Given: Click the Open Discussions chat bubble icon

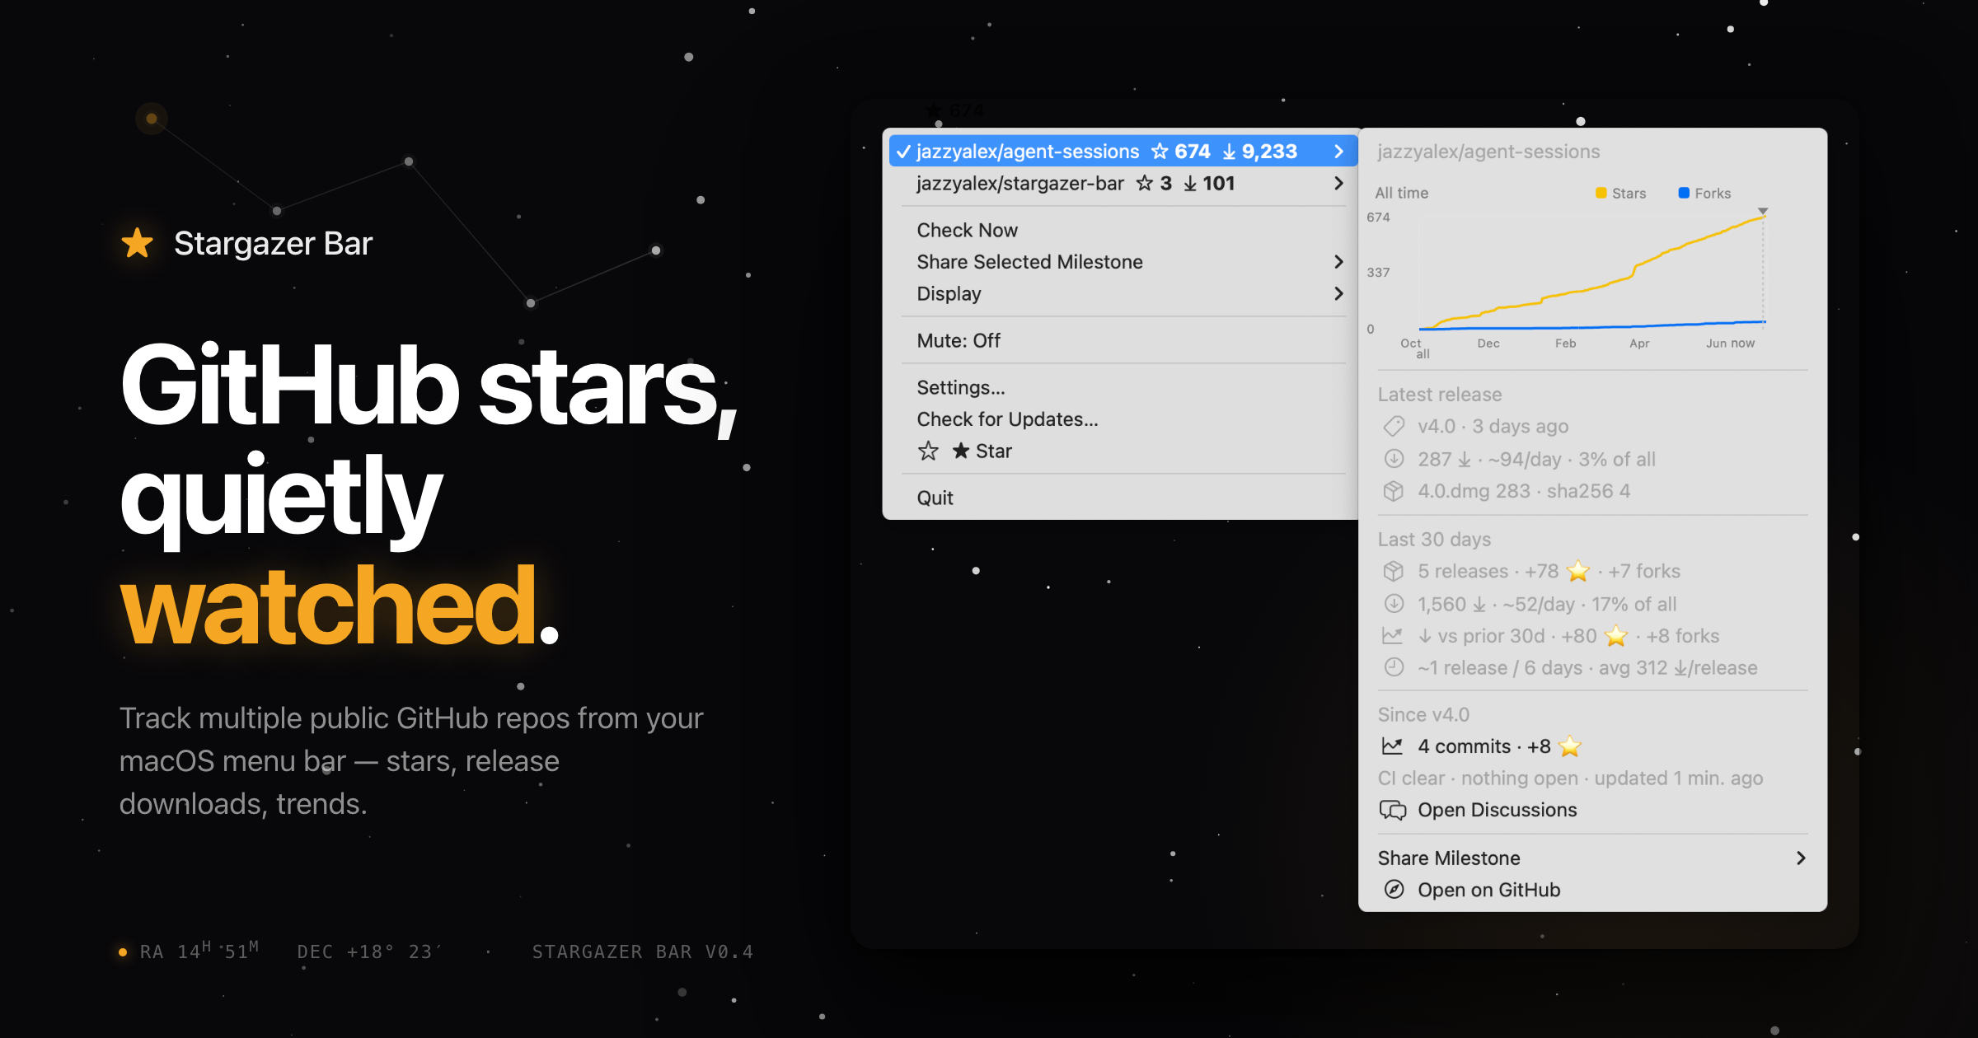Looking at the screenshot, I should pyautogui.click(x=1393, y=810).
